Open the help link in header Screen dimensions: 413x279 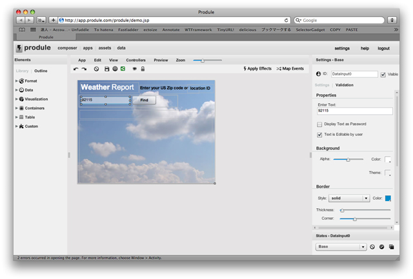click(365, 48)
